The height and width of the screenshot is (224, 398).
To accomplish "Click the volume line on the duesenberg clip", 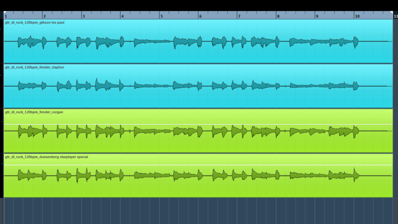I will pyautogui.click(x=198, y=165).
